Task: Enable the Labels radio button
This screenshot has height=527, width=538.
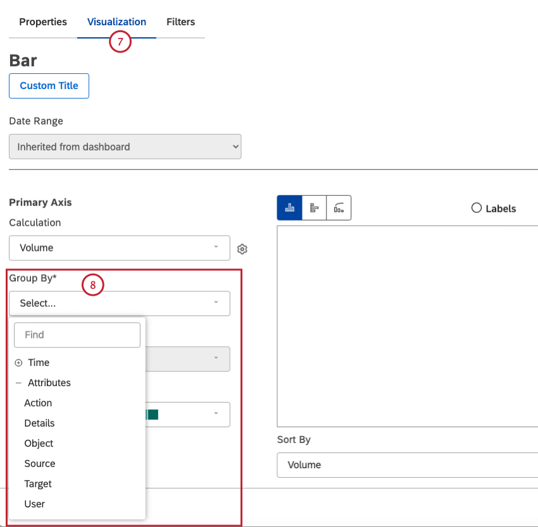Action: 476,207
